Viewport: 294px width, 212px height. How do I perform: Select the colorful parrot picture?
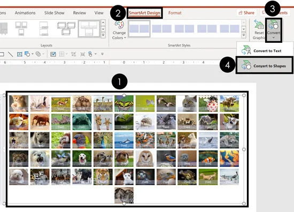(x=82, y=140)
